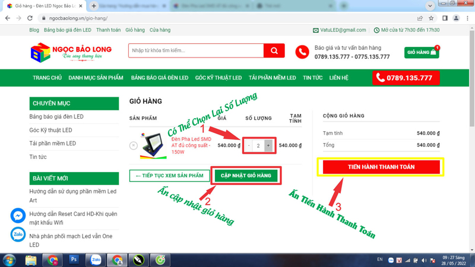Image resolution: width=475 pixels, height=267 pixels.
Task: Increase quantity with the plus button
Action: coord(268,145)
